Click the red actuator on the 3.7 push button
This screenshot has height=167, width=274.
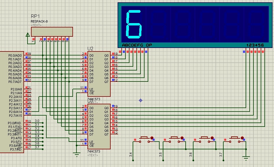click(242, 138)
